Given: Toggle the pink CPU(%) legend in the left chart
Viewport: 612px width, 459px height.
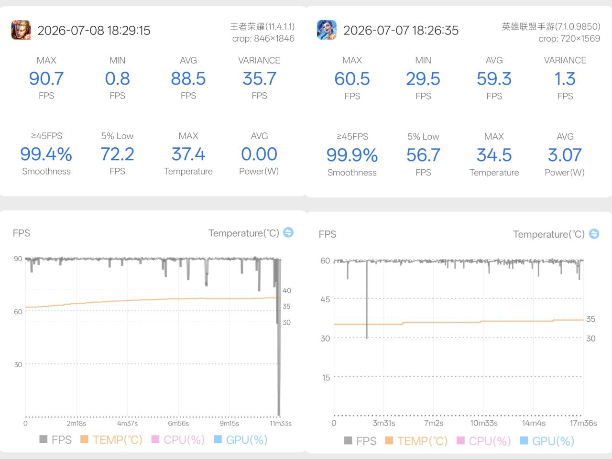Looking at the screenshot, I should pos(178,439).
